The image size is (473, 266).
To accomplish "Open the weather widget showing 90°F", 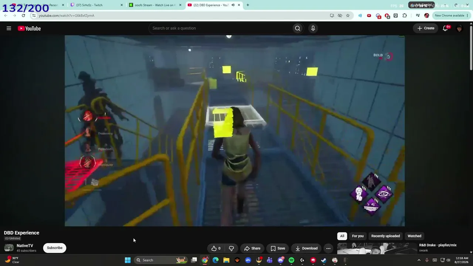I will click(x=11, y=260).
